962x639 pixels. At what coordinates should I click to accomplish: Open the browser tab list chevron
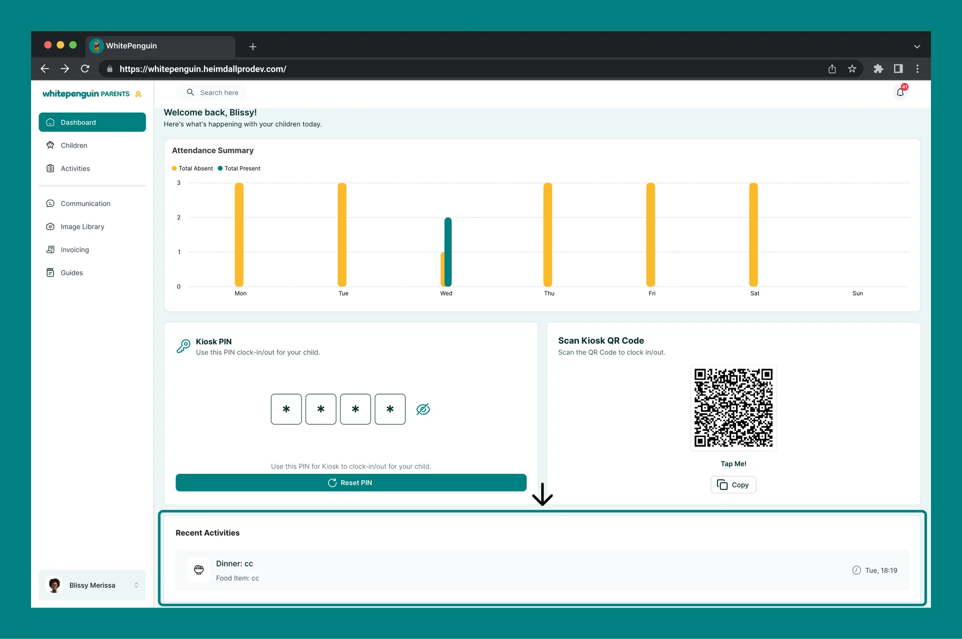[x=917, y=47]
